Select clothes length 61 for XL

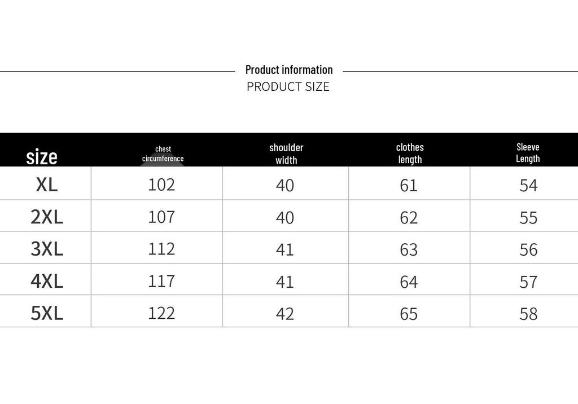[409, 186]
